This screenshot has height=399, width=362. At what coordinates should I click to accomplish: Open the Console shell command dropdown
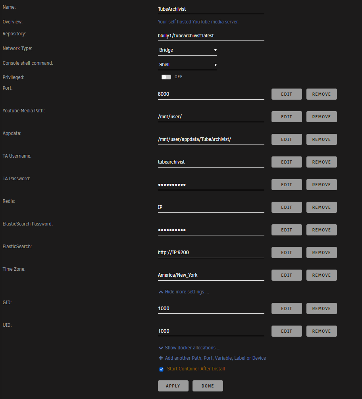[187, 65]
